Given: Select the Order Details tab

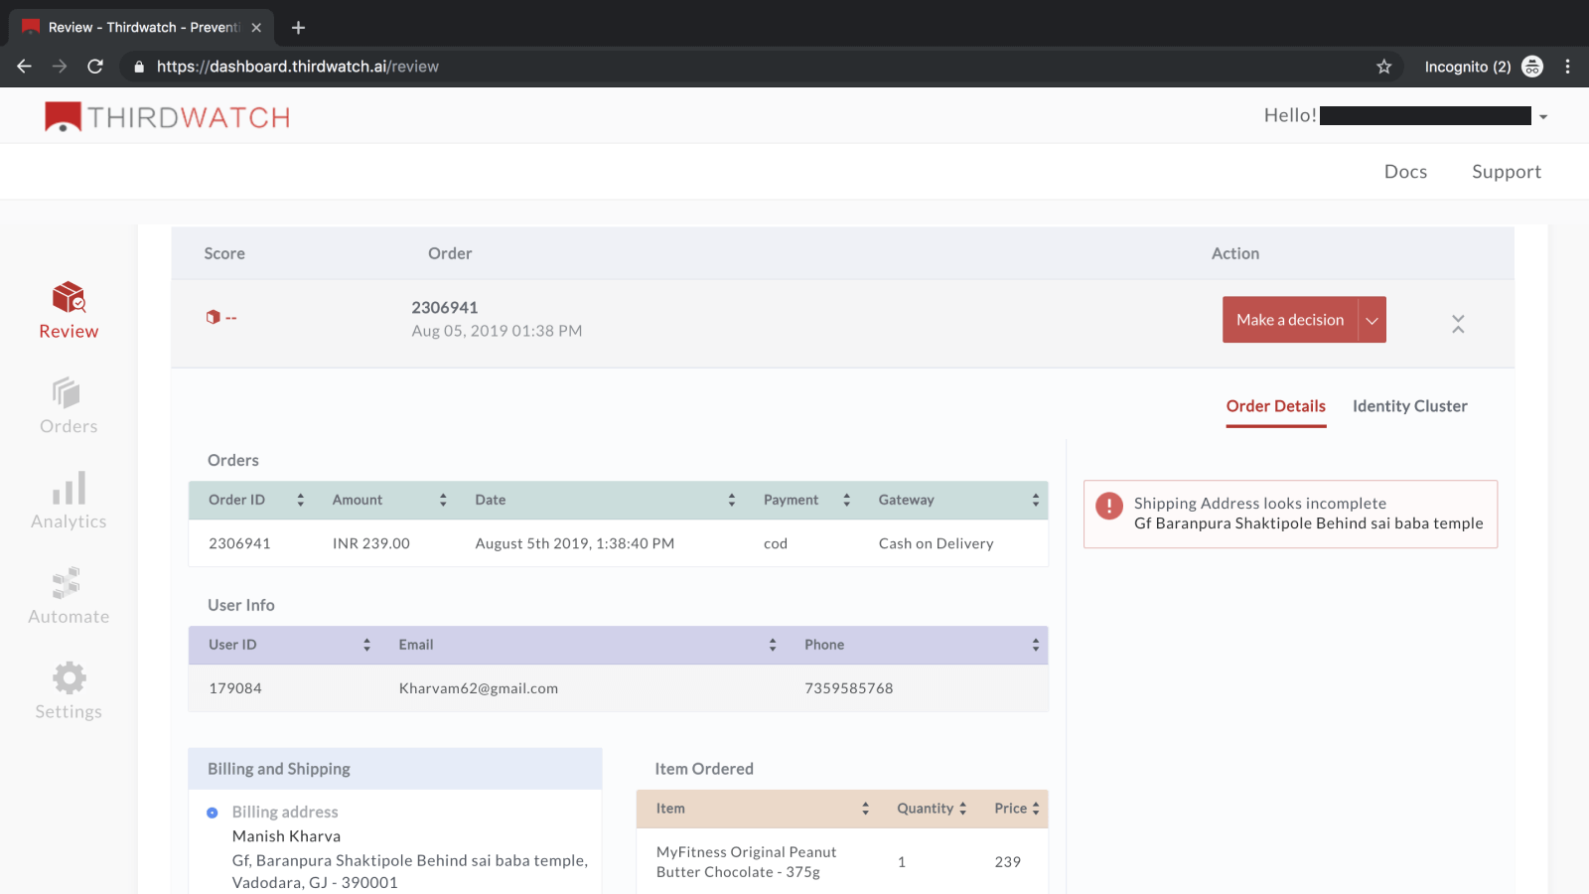Looking at the screenshot, I should (1275, 406).
